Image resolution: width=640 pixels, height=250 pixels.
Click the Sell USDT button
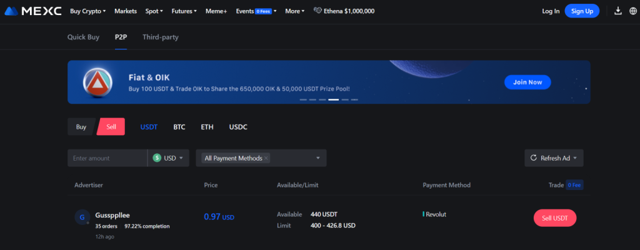point(555,217)
